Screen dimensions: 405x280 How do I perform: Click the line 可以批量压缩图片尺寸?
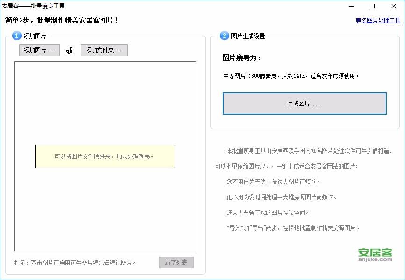tap(286, 166)
